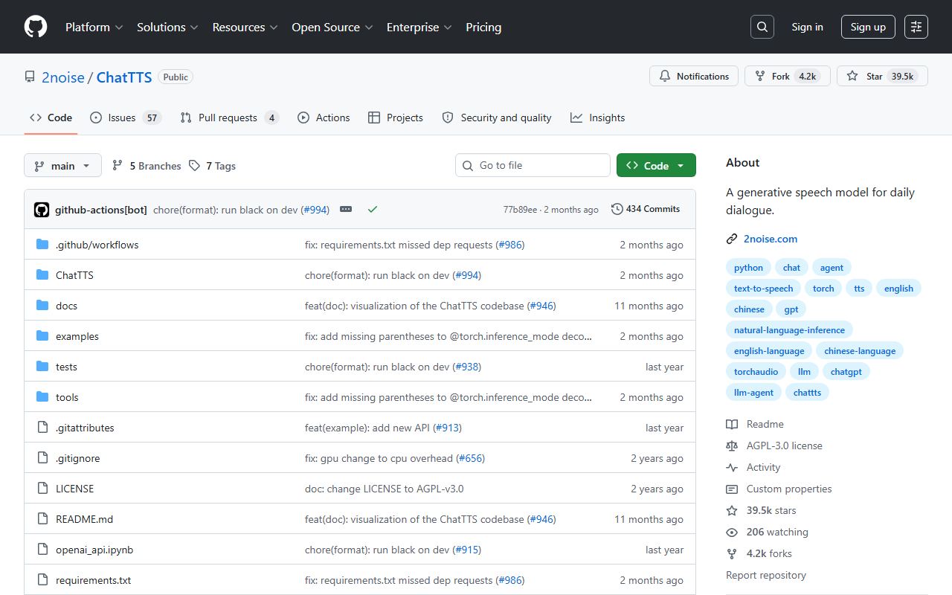The height and width of the screenshot is (595, 952).
Task: Open the main branch dropdown
Action: pyautogui.click(x=62, y=166)
